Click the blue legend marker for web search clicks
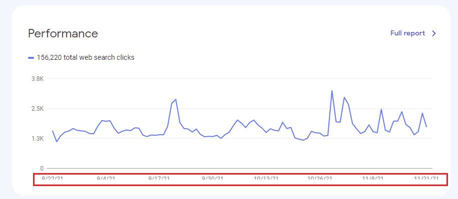Image resolution: width=458 pixels, height=199 pixels. (31, 58)
